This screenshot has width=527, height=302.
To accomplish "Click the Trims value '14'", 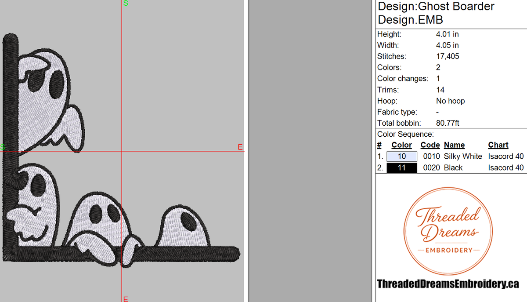I will tap(440, 90).
